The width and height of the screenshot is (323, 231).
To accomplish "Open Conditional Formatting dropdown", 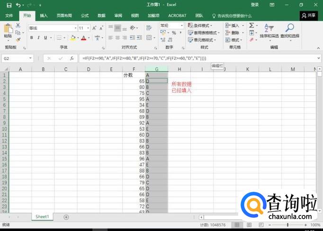I will [x=200, y=26].
